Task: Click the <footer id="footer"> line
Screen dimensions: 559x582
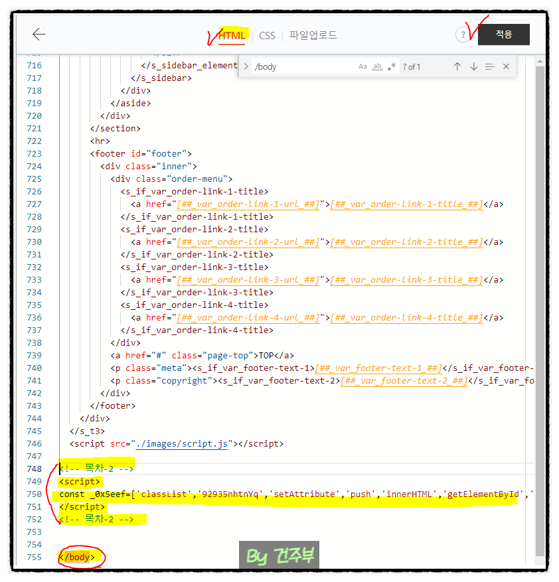Action: [x=141, y=154]
